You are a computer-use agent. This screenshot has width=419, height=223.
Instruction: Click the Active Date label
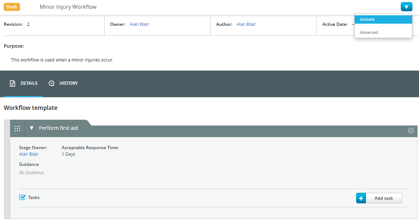coord(335,24)
